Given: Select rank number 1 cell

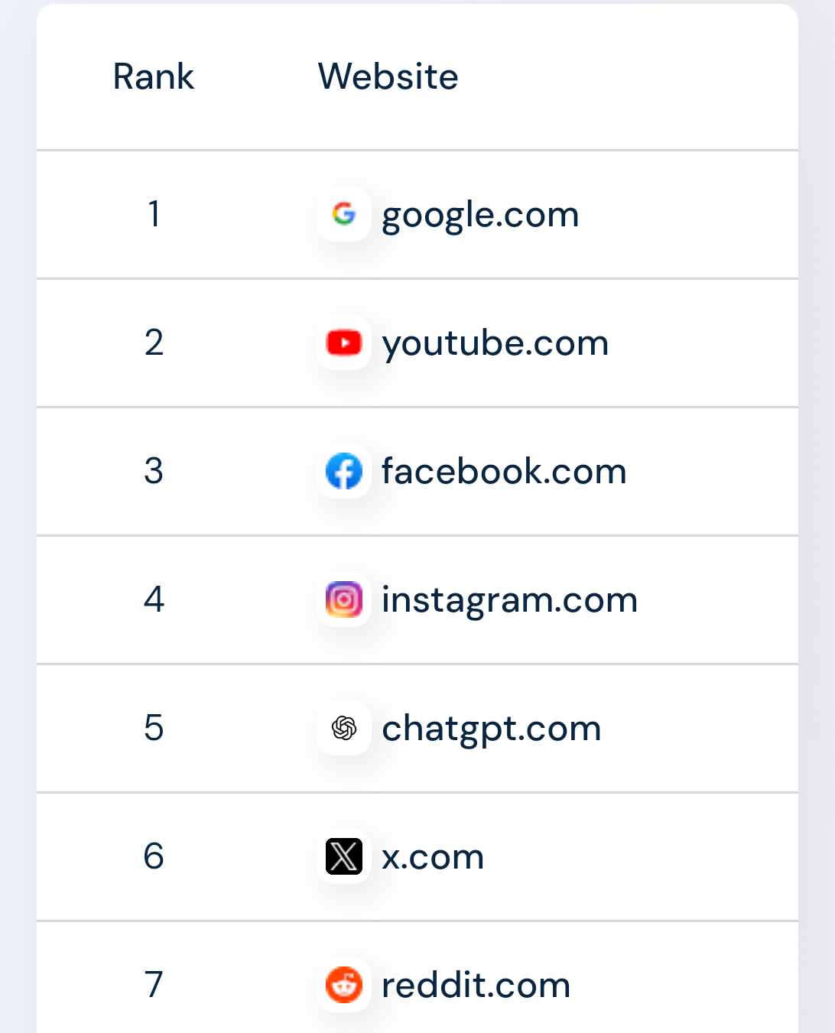Looking at the screenshot, I should 154,214.
